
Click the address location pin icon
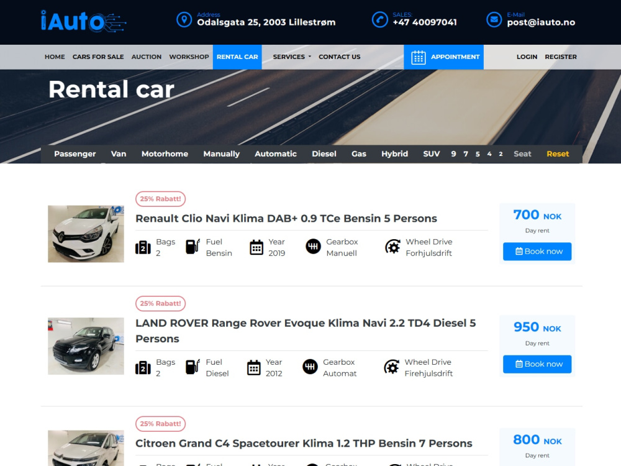point(184,19)
